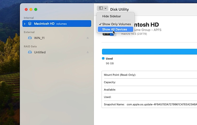Select Show All Devices menu item
Viewport: 197px width, 125px height.
(116, 29)
